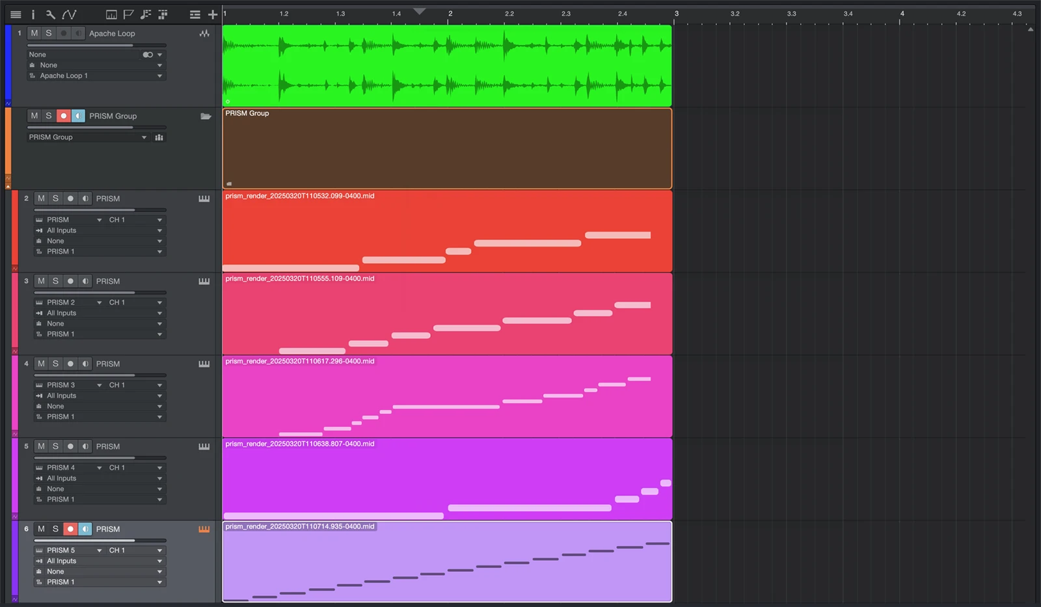This screenshot has width=1041, height=607.
Task: Click the quantize note icon in toolbar
Action: 146,14
